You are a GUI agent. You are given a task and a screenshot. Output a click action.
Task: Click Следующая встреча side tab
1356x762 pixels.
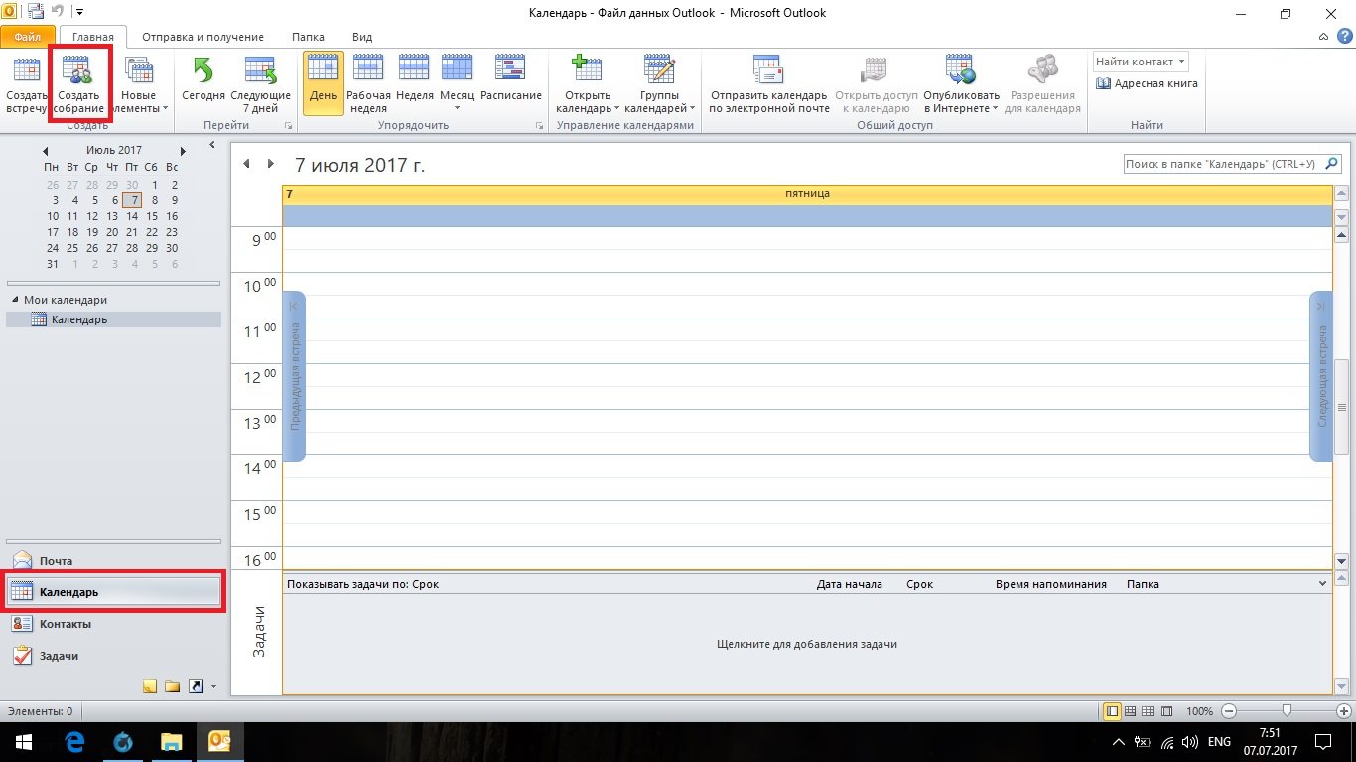(1321, 376)
